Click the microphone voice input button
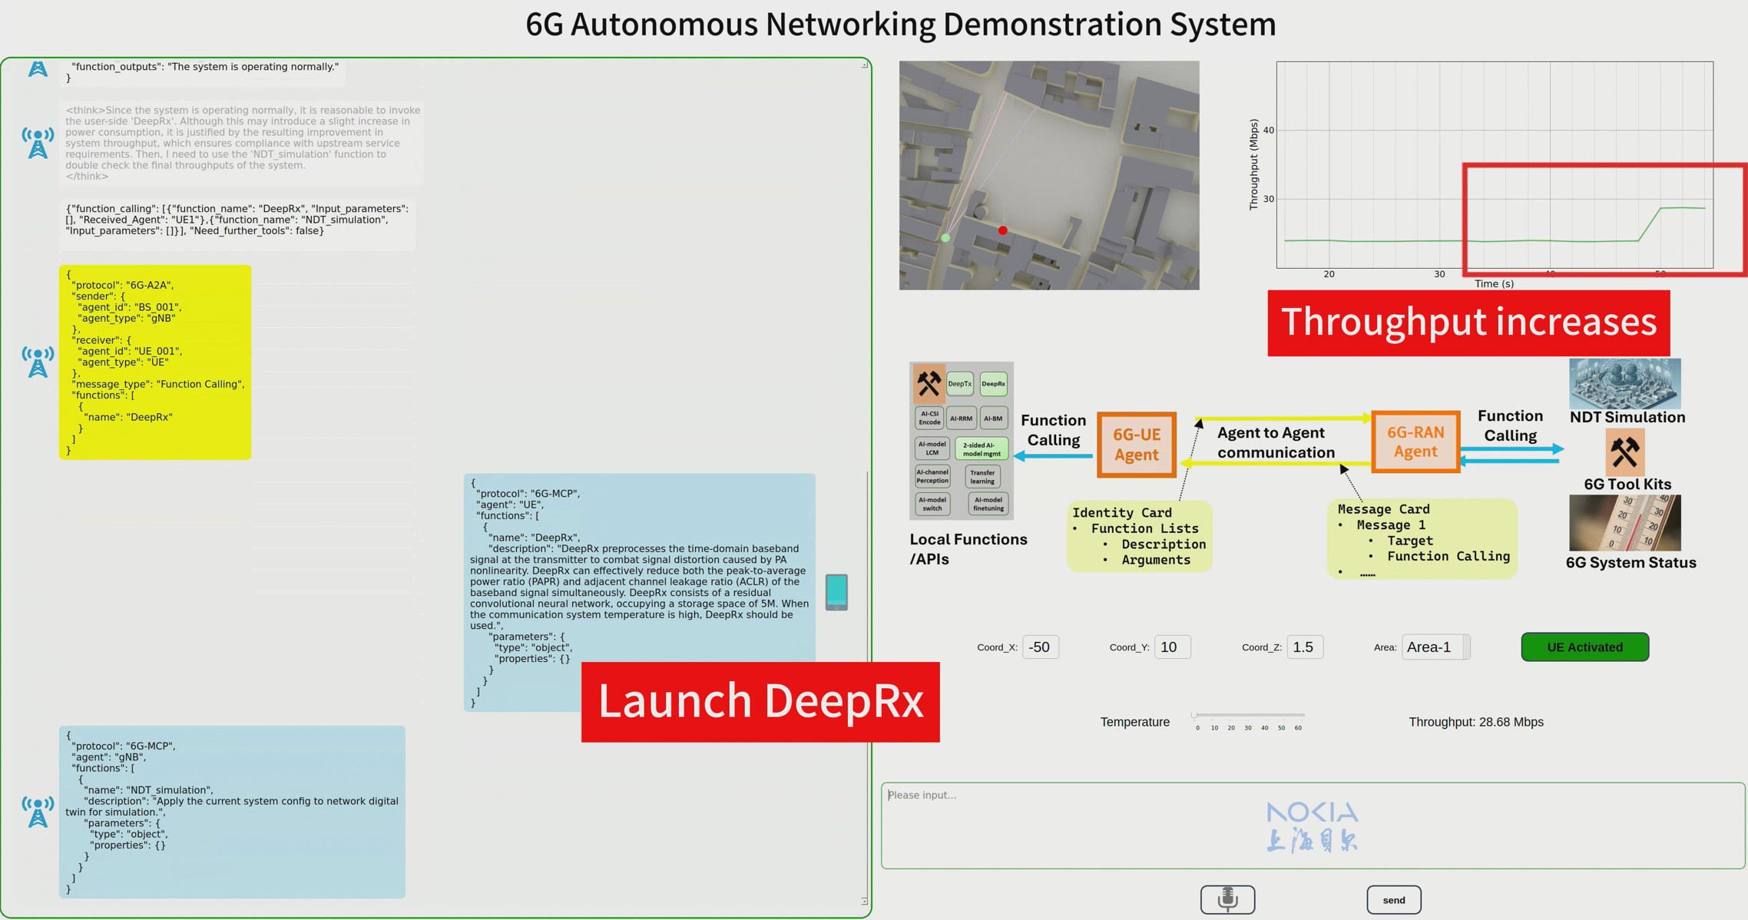 1227,899
